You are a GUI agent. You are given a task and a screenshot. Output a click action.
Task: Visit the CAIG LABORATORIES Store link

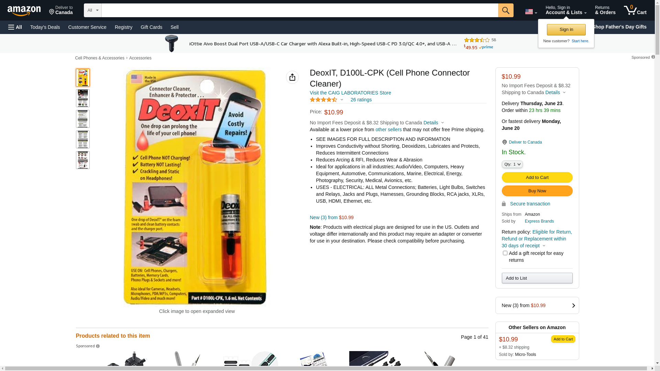(x=350, y=93)
